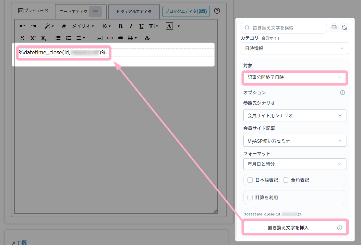Insert a video into the editor
This screenshot has width=361, height=245.
pos(120,38)
